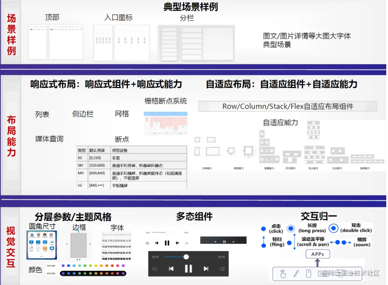Click the fling gesture arrow icon
This screenshot has width=388, height=285.
click(x=264, y=242)
